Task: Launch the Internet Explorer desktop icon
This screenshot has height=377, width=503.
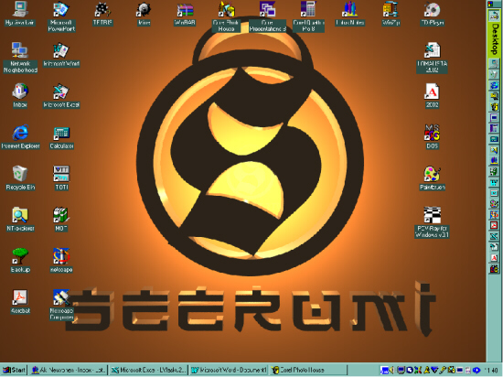Action: pos(20,137)
